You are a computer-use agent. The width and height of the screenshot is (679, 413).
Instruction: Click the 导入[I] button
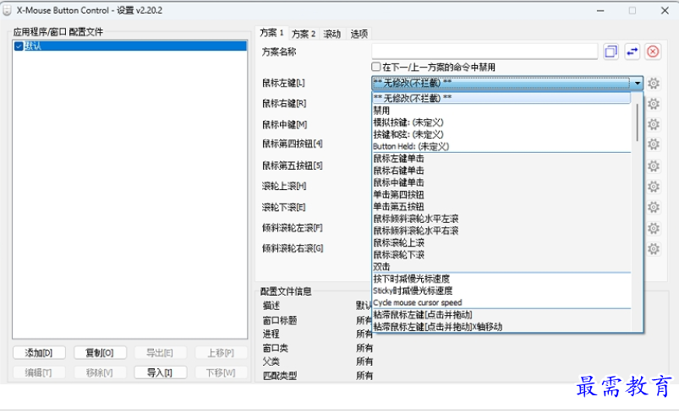(160, 372)
